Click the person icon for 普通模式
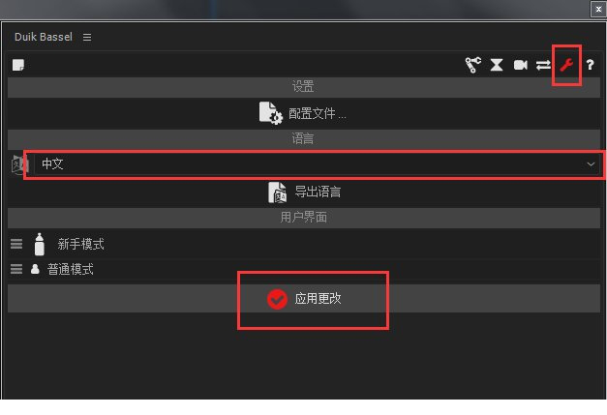The height and width of the screenshot is (415, 607). 35,269
